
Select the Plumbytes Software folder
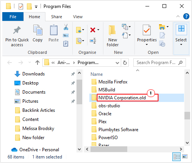tap(115, 130)
